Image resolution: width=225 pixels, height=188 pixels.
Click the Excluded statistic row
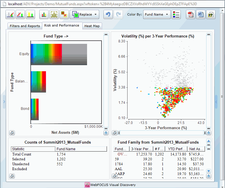coord(59,169)
